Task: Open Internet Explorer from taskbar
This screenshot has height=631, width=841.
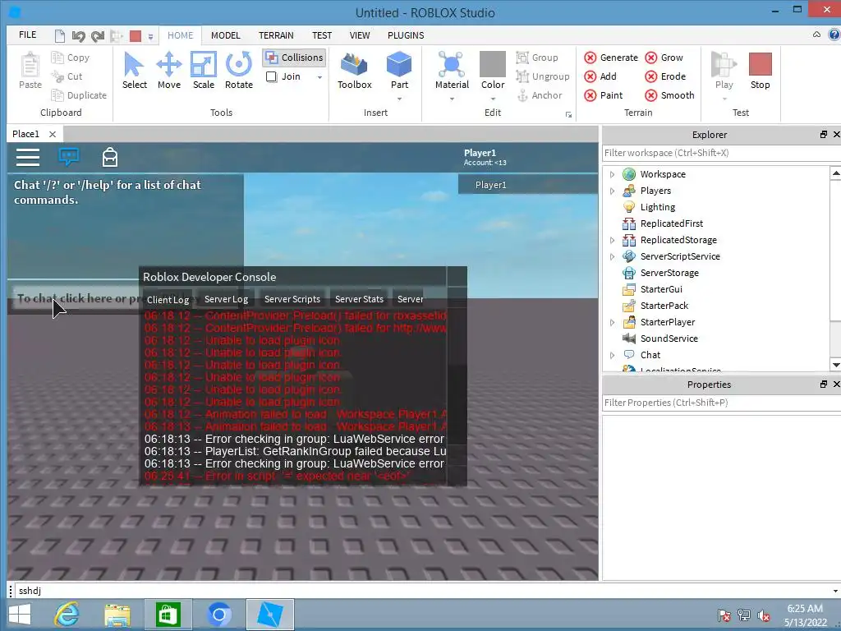Action: click(67, 615)
